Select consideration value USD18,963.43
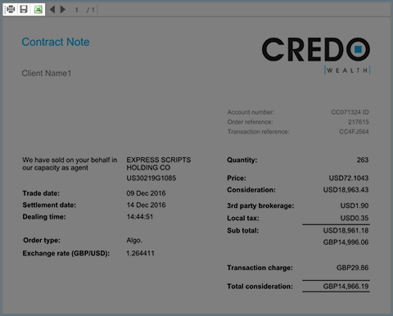 pos(346,190)
